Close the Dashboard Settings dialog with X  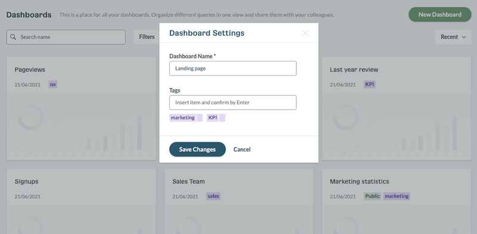click(x=305, y=33)
